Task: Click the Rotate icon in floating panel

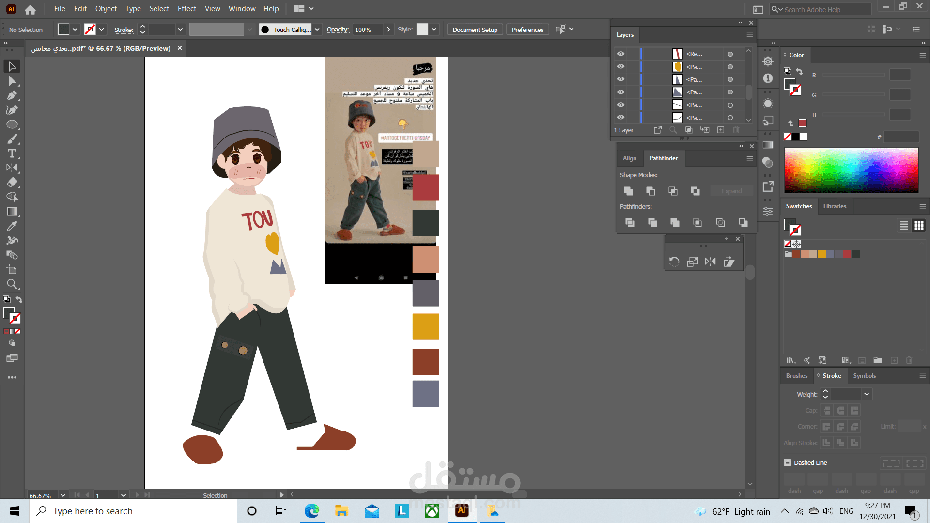Action: click(x=674, y=261)
